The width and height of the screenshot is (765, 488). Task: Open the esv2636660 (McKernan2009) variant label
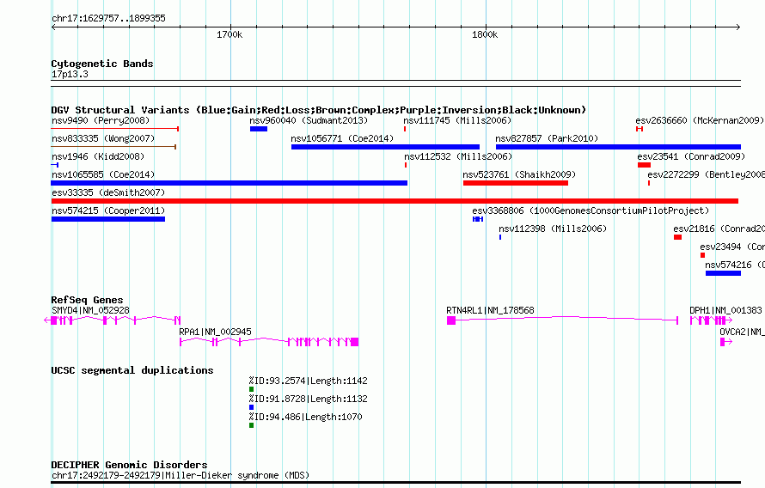[x=700, y=120]
